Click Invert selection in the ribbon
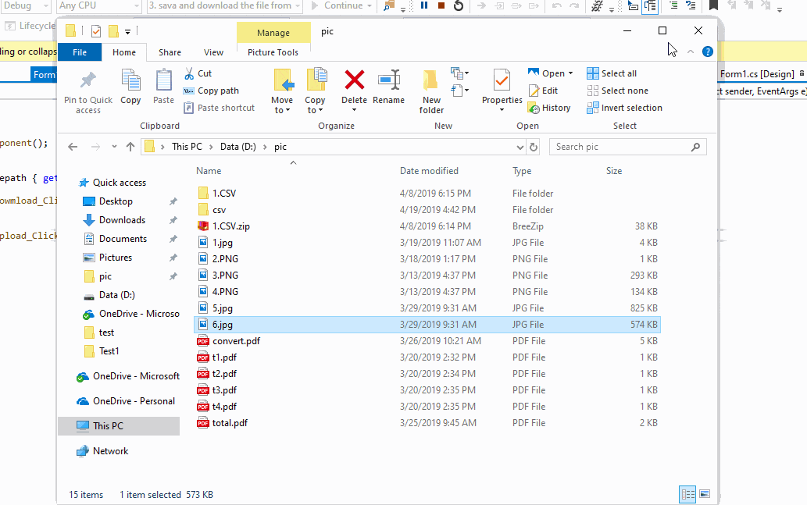 624,108
